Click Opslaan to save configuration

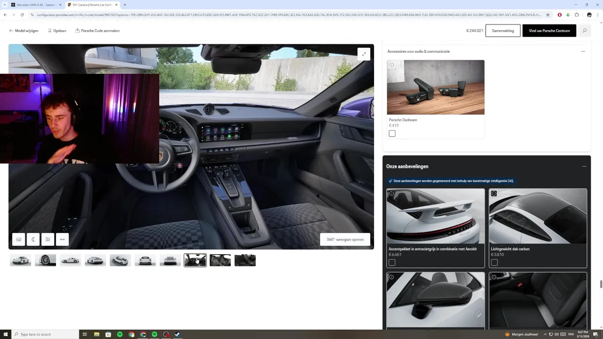point(57,31)
